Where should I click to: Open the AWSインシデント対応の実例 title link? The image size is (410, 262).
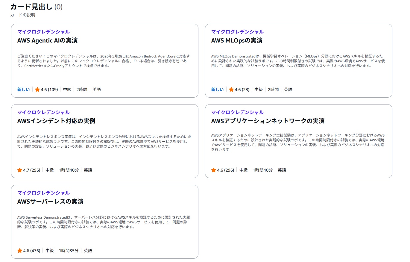(x=56, y=121)
